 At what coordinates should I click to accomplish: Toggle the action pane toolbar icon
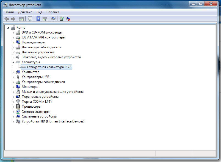point(45,19)
